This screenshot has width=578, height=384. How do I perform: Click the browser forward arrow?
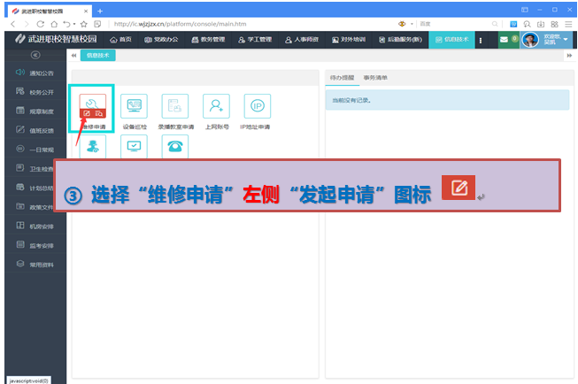point(27,24)
